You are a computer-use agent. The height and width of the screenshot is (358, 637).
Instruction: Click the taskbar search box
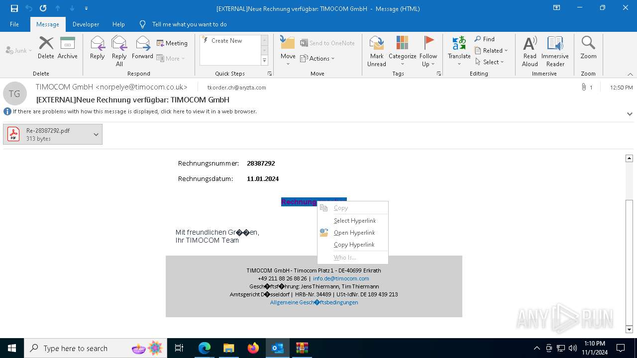(x=96, y=348)
